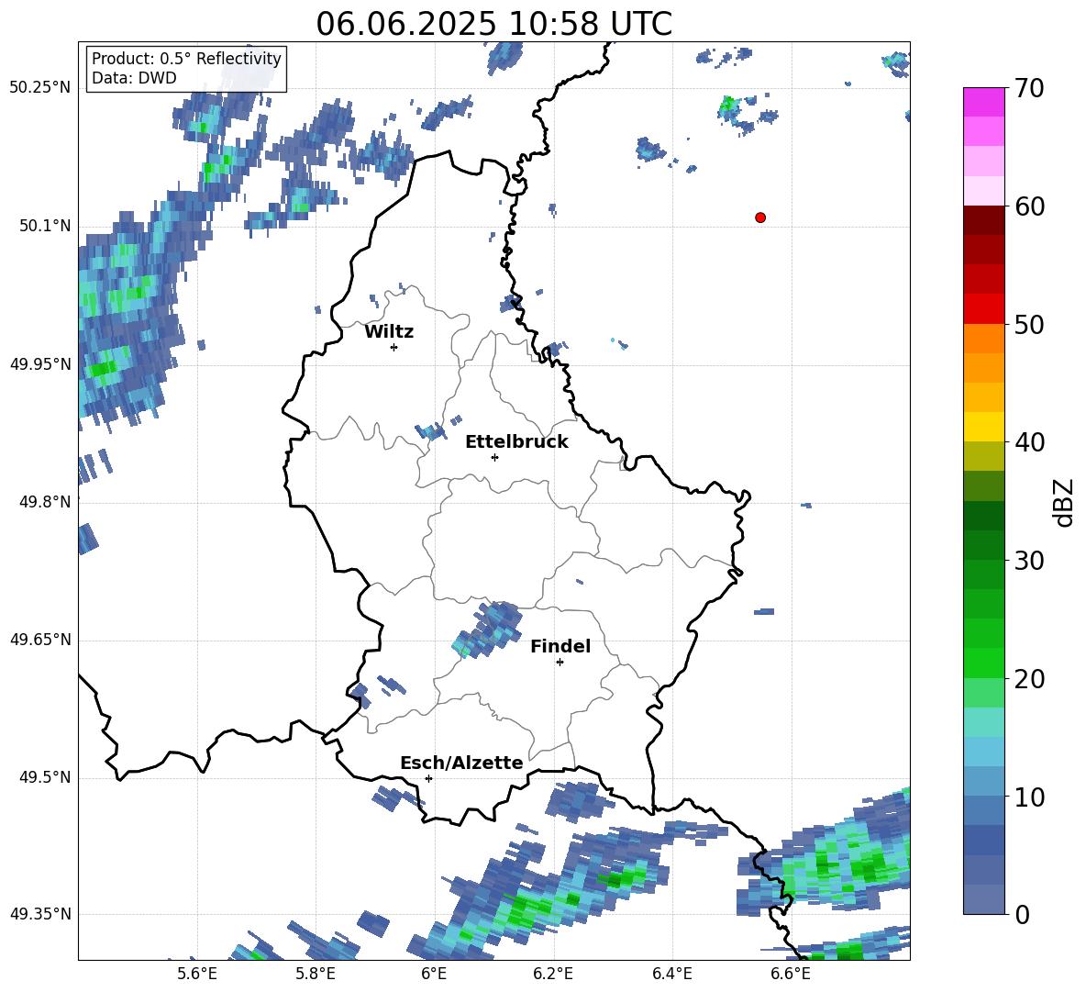
Task: Click the red dot marker on the map
Action: click(x=760, y=217)
